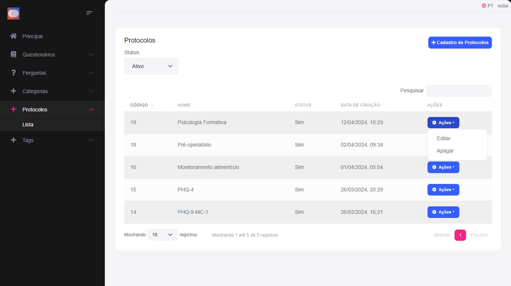Choose Apagar from the actions menu
Image resolution: width=511 pixels, height=286 pixels.
pos(445,151)
